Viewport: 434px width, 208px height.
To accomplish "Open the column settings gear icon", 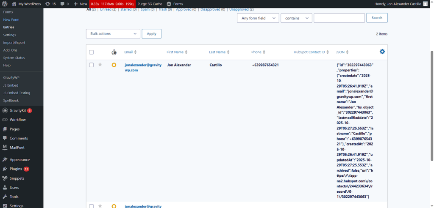I will click(382, 52).
